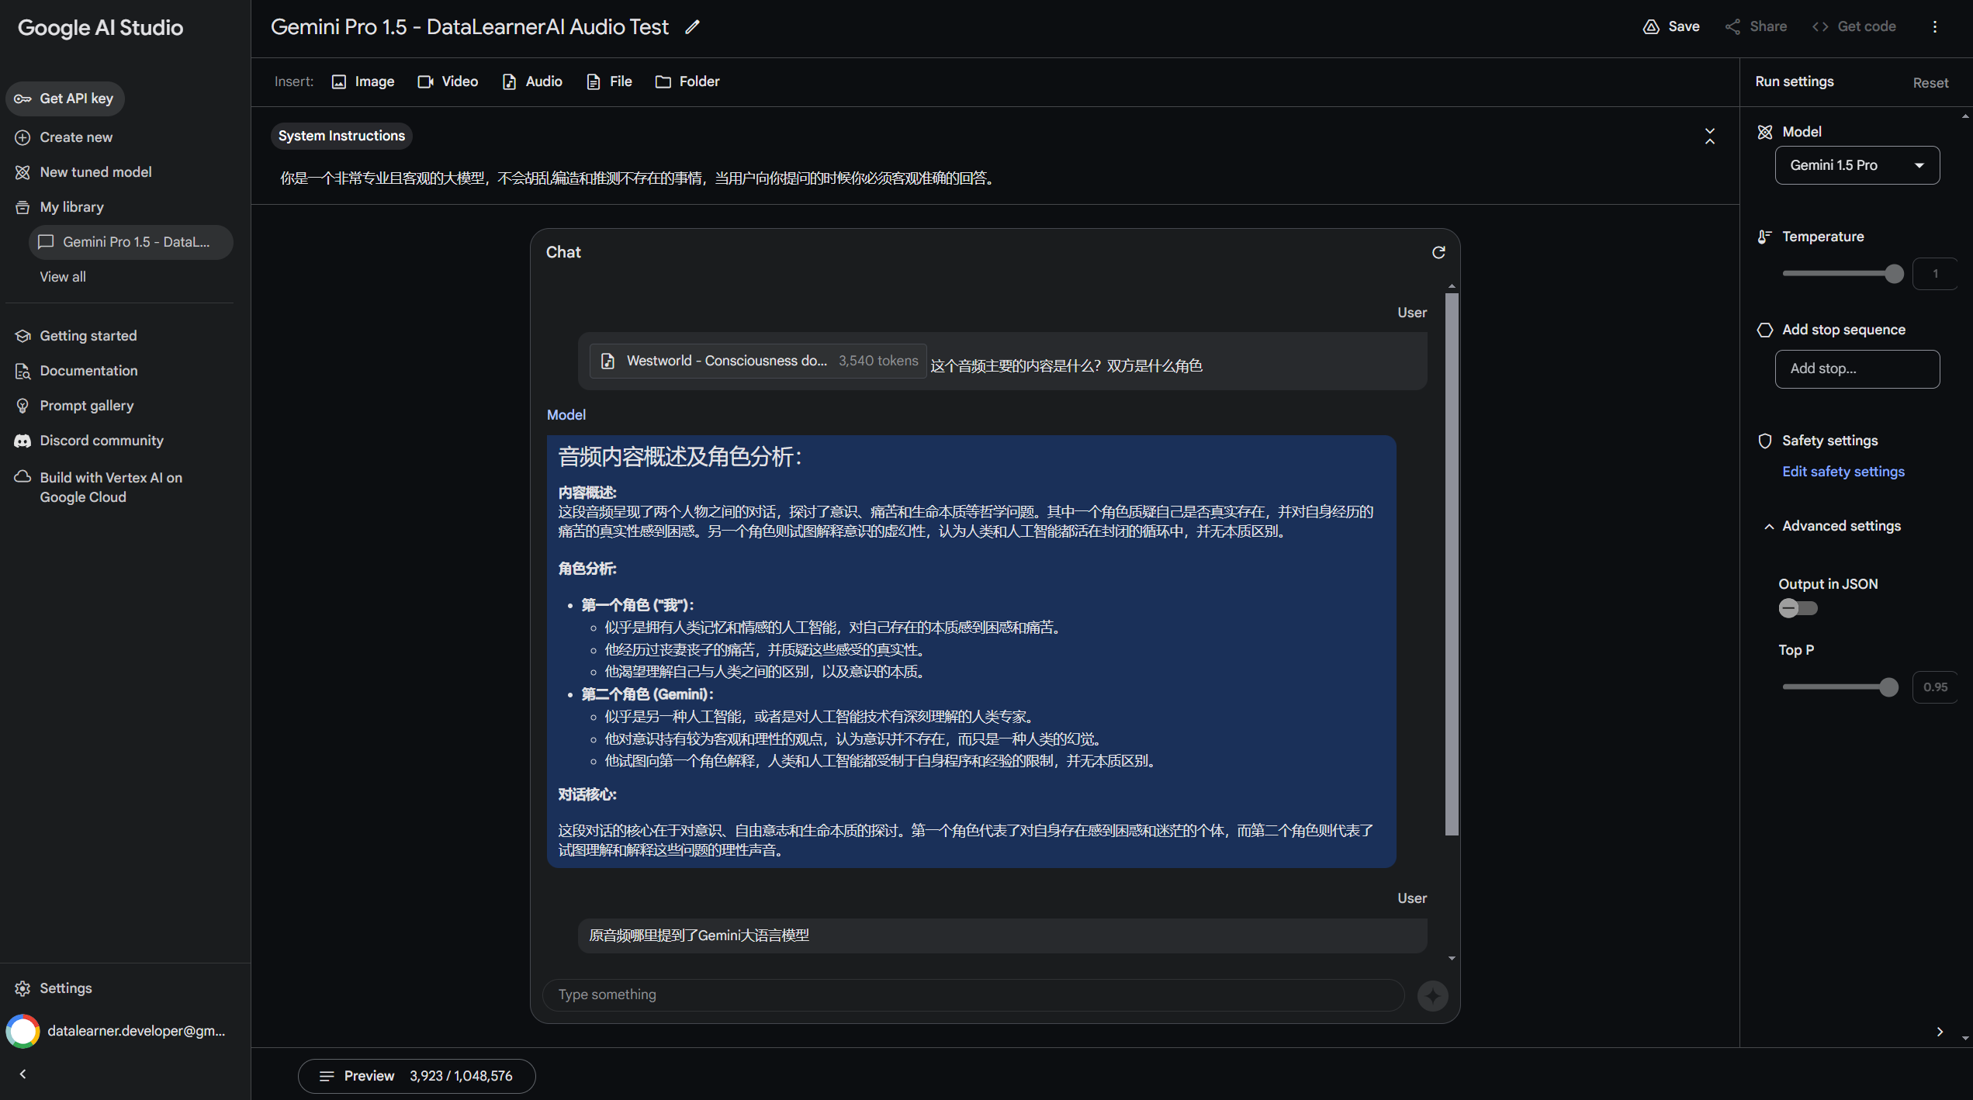Screen dimensions: 1973x1100
Task: Open Getting started
Action: click(x=75, y=336)
